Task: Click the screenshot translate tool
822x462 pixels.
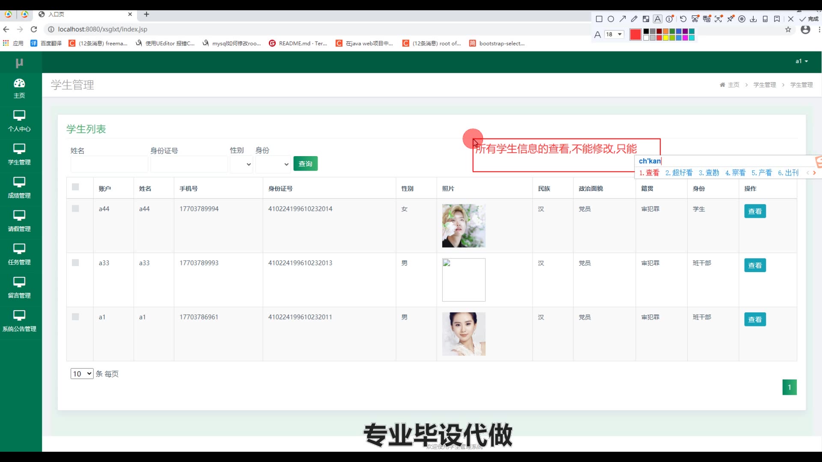Action: click(x=707, y=19)
